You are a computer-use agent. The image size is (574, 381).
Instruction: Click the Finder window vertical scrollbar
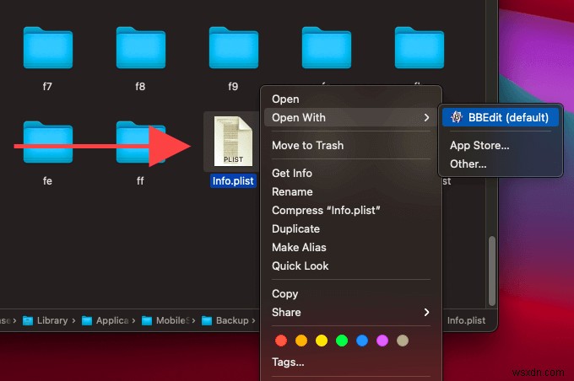[x=492, y=270]
